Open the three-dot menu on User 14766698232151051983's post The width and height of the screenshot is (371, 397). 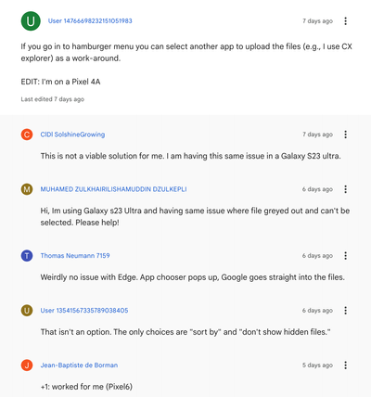click(x=345, y=21)
